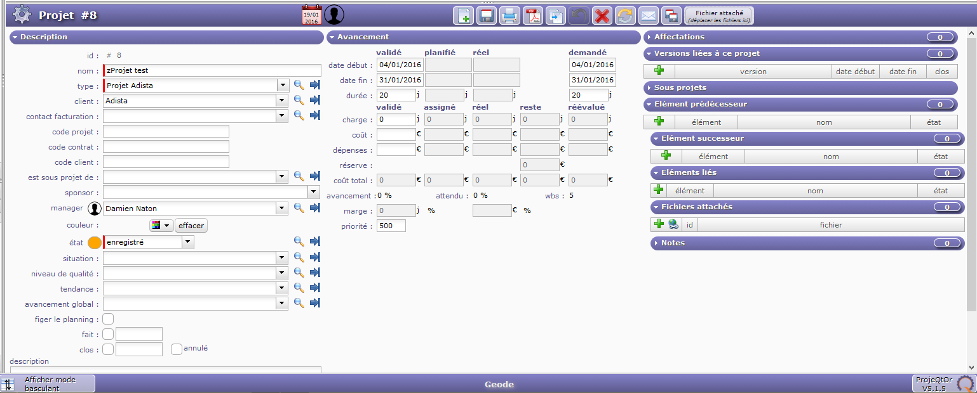Undo changes with the arrow icon

579,15
